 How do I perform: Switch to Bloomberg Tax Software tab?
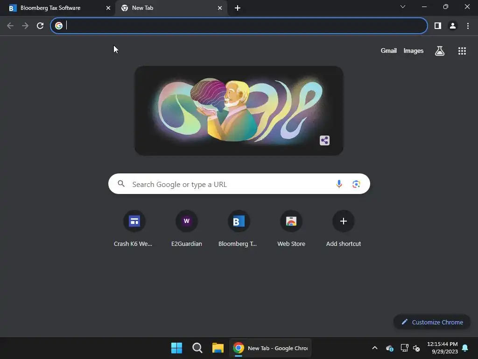[57, 8]
